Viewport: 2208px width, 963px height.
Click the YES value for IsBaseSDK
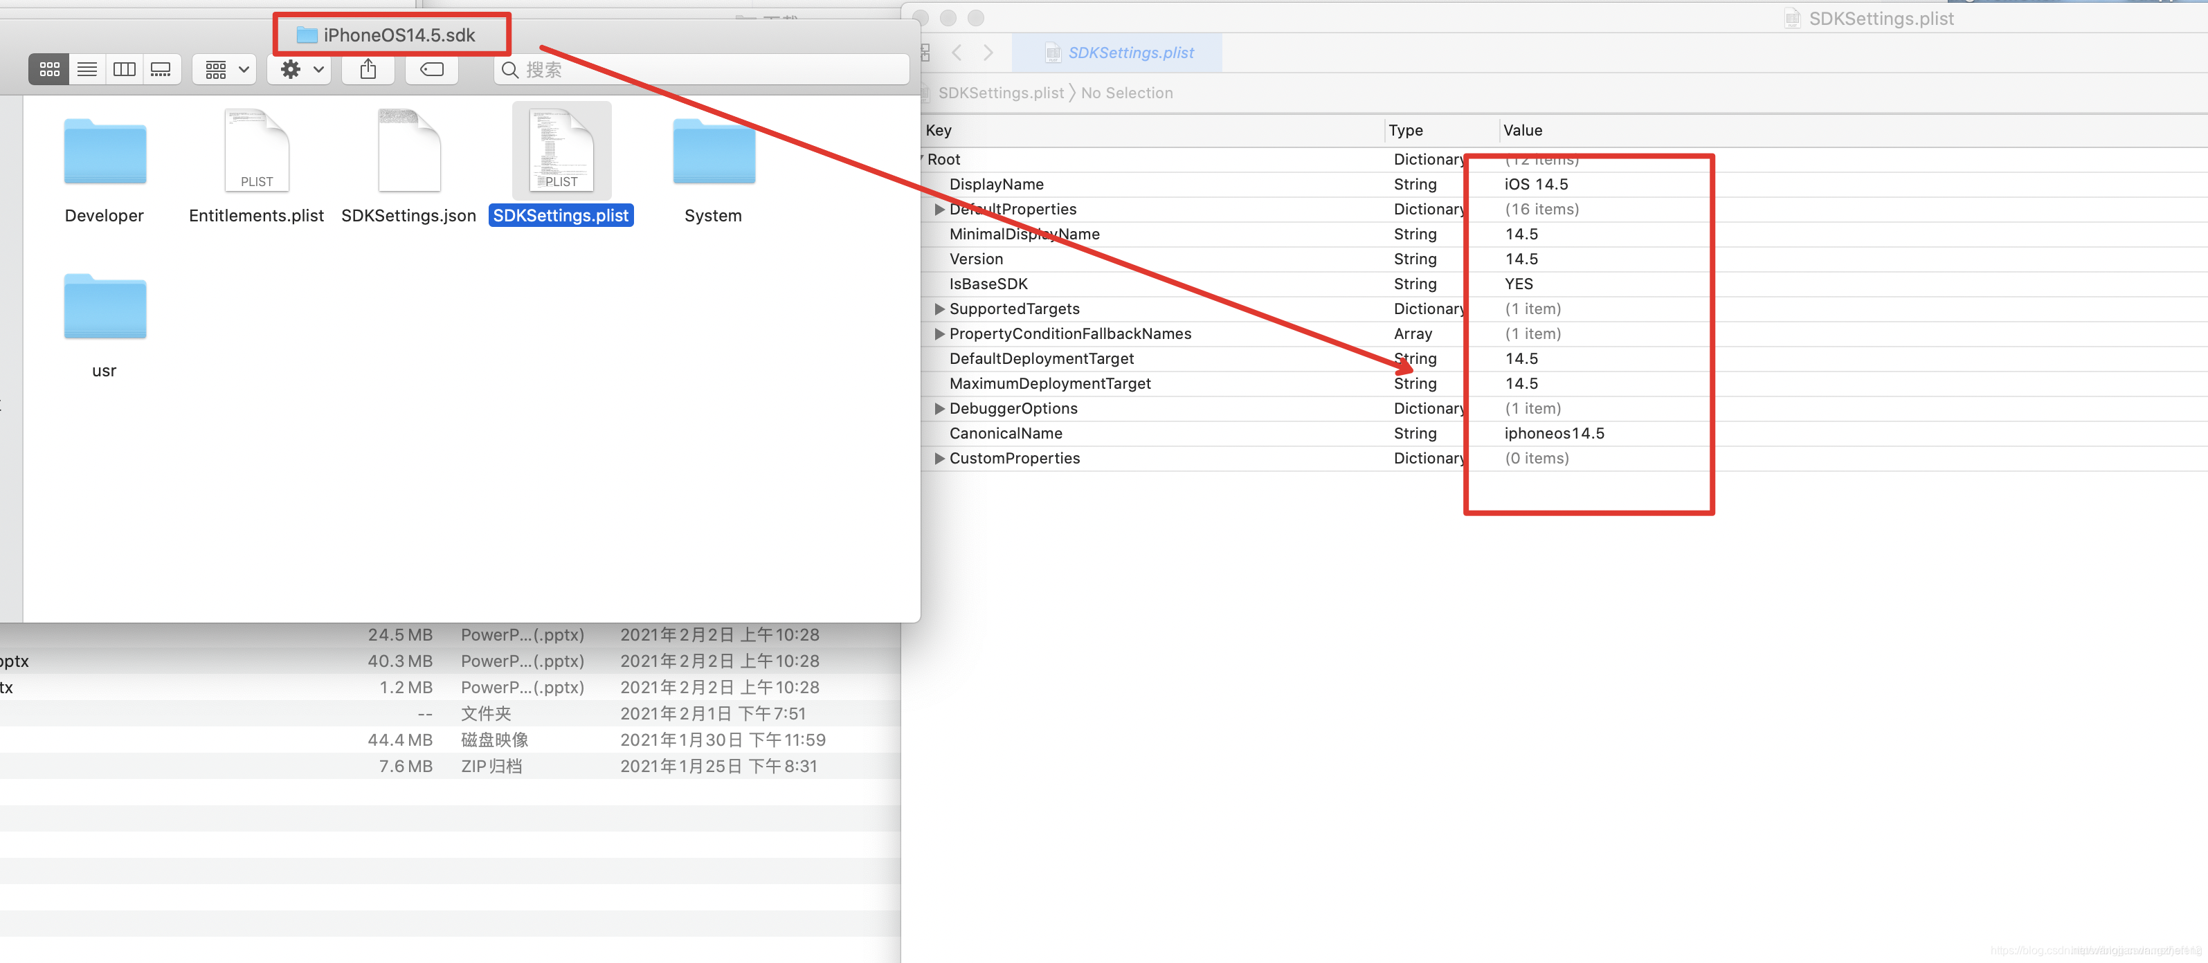pos(1518,284)
